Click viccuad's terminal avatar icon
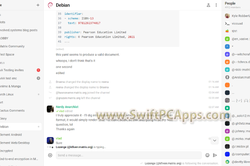The width and height of the screenshot is (250, 166). pos(227,24)
